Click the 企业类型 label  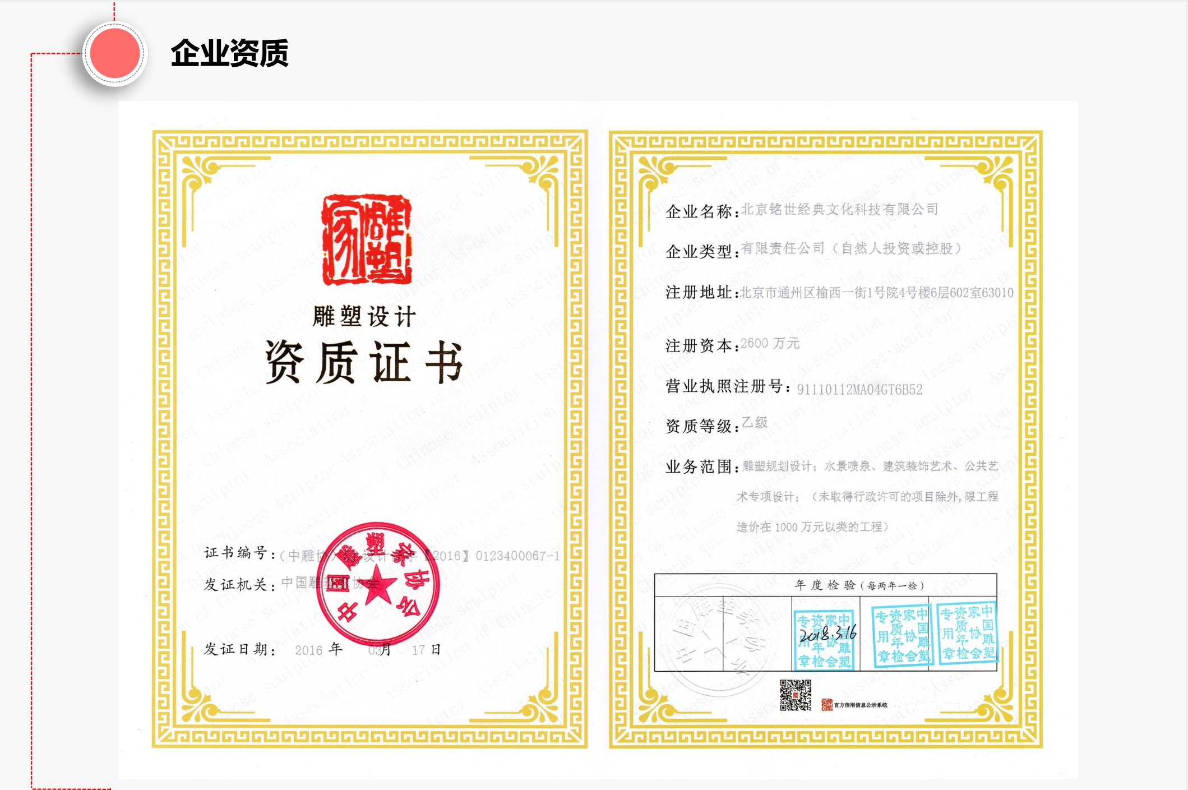click(x=699, y=251)
